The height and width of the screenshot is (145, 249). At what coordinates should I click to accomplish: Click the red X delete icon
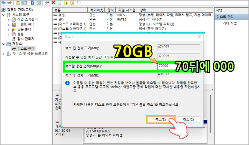click(x=53, y=2)
